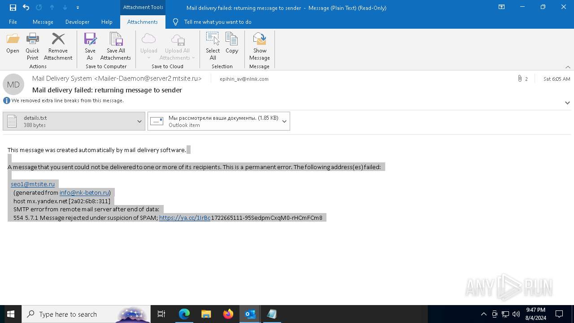Select the Attachments ribbon tab

[x=143, y=22]
